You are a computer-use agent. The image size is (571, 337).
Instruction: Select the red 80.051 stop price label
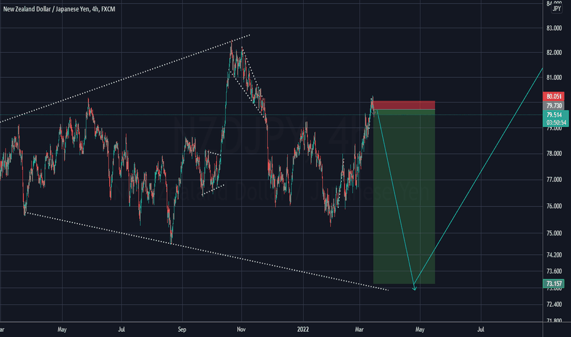coord(553,97)
